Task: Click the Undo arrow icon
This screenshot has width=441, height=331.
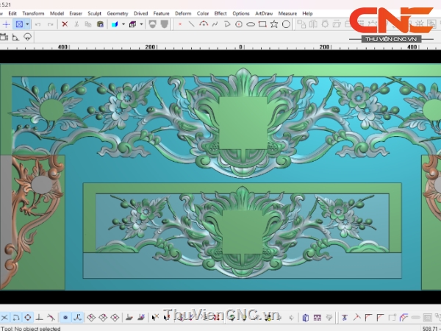Action: pyautogui.click(x=37, y=24)
